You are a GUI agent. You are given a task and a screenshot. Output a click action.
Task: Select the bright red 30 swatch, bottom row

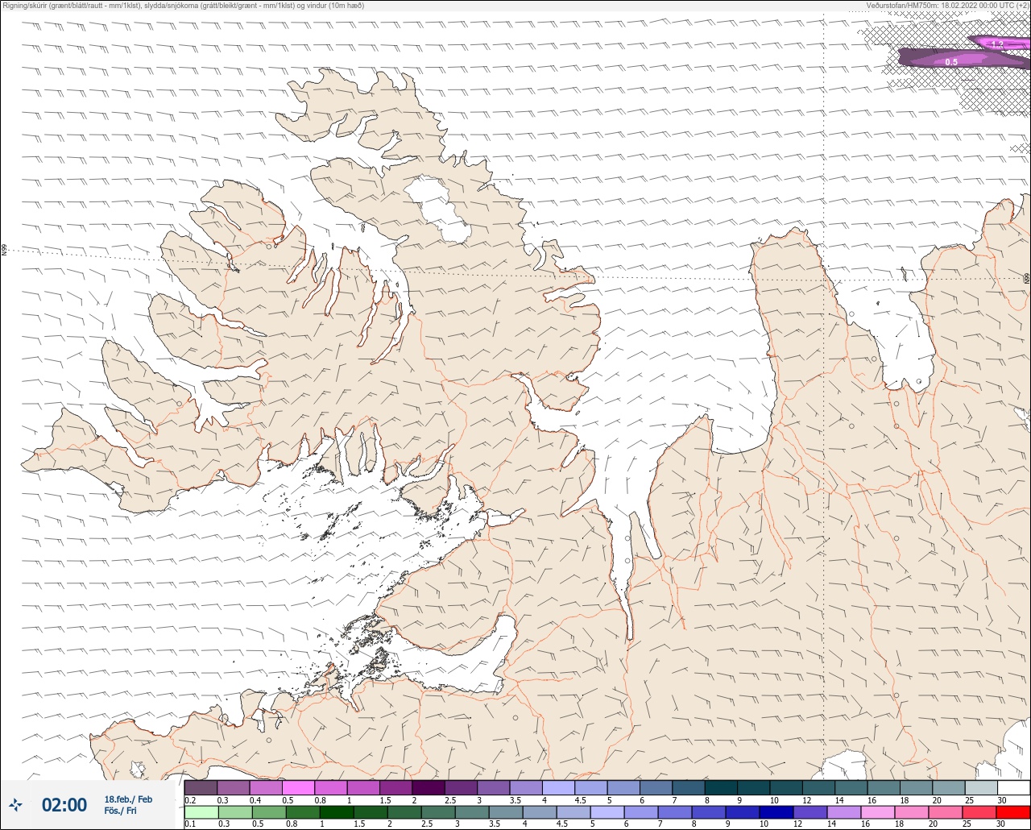tap(1012, 811)
